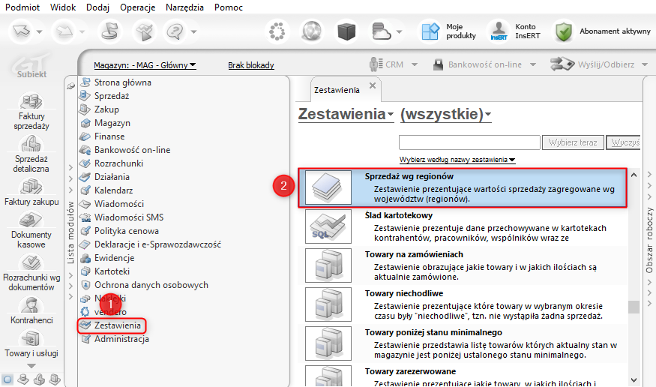Click the Abonament aktywny shield icon

click(564, 31)
